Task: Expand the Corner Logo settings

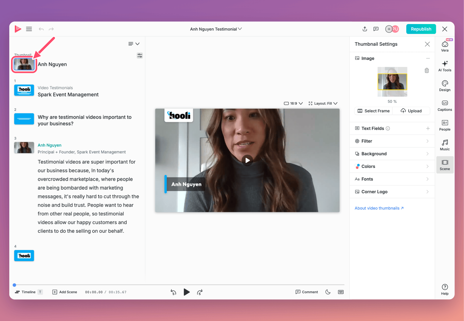Action: tap(392, 192)
